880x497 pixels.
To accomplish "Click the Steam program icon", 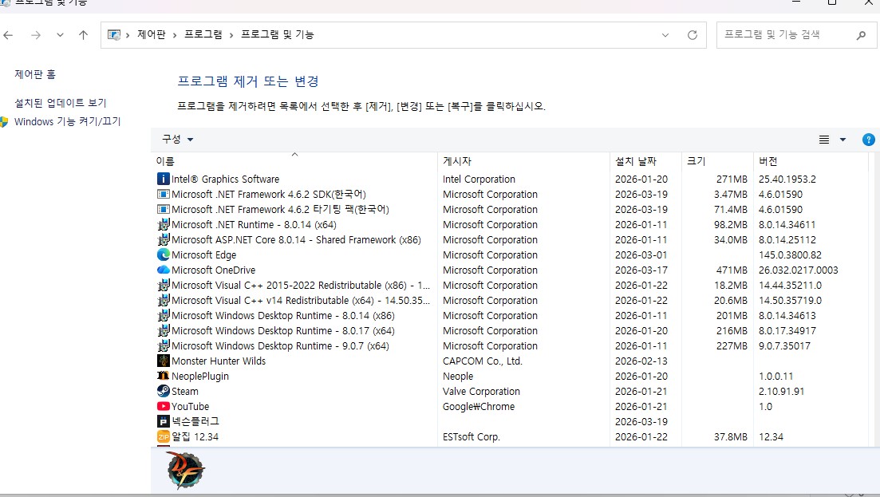I will [x=164, y=392].
